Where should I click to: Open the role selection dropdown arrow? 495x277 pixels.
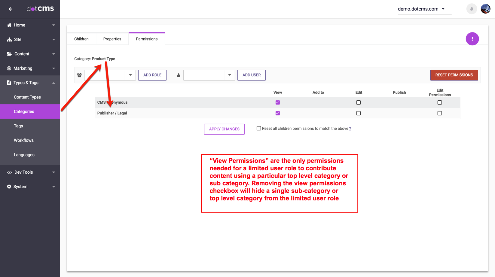point(130,75)
